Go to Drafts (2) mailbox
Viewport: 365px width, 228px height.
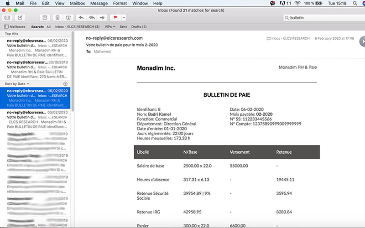(138, 27)
